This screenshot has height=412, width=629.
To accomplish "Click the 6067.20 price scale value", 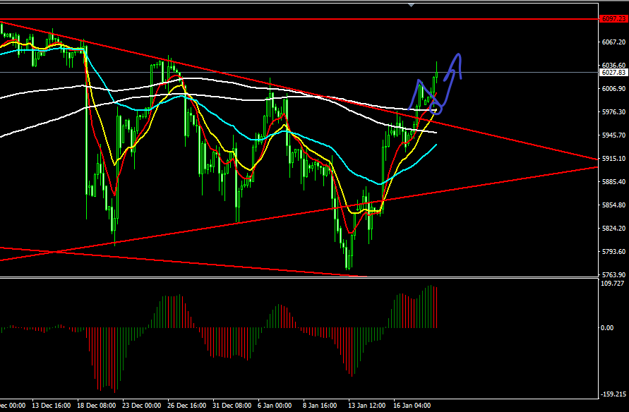I will pyautogui.click(x=613, y=42).
